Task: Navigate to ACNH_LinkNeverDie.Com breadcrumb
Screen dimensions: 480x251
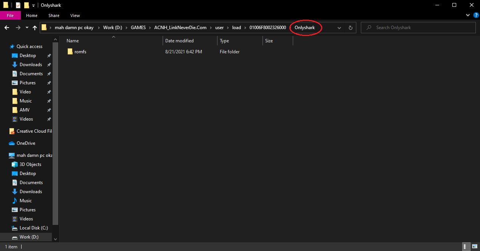Action: click(x=180, y=28)
